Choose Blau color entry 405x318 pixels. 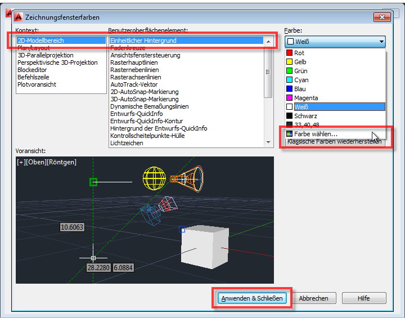click(300, 89)
